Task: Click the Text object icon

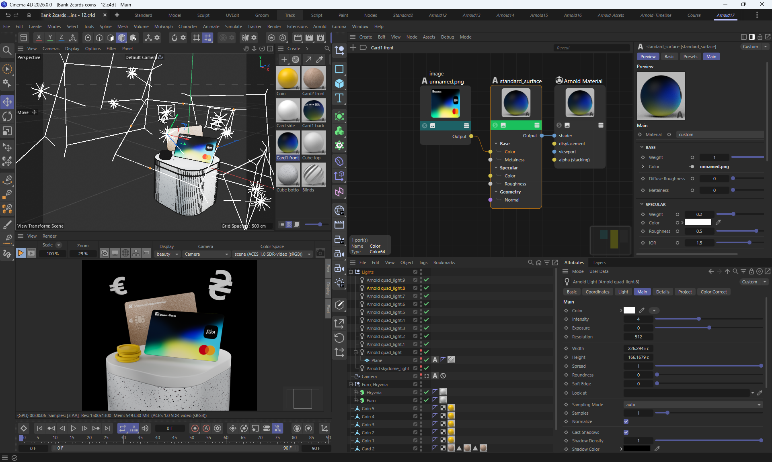Action: tap(339, 98)
